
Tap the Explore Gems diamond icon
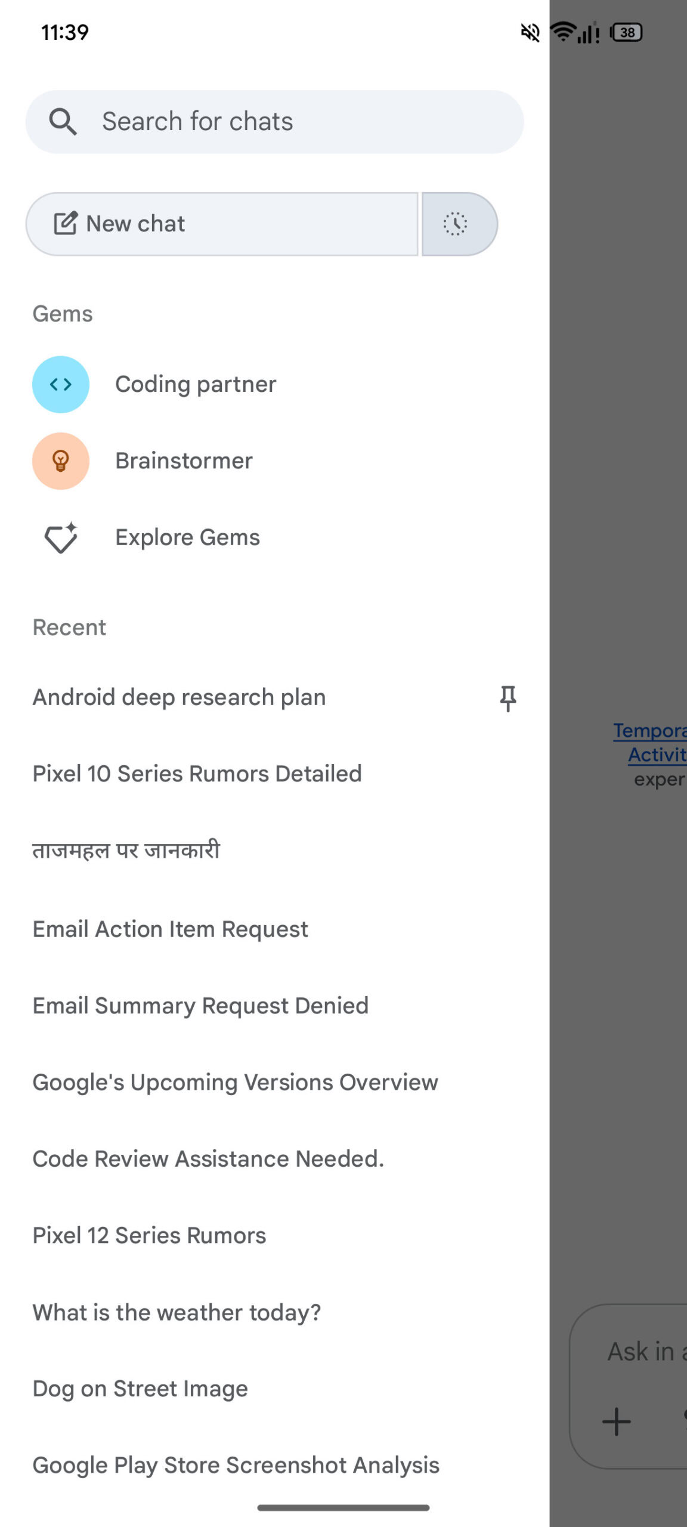click(x=61, y=537)
